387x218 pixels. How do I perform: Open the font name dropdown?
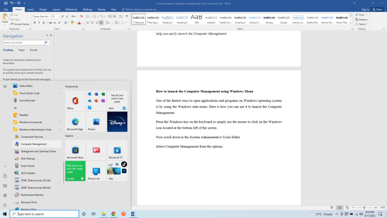pyautogui.click(x=50, y=16)
